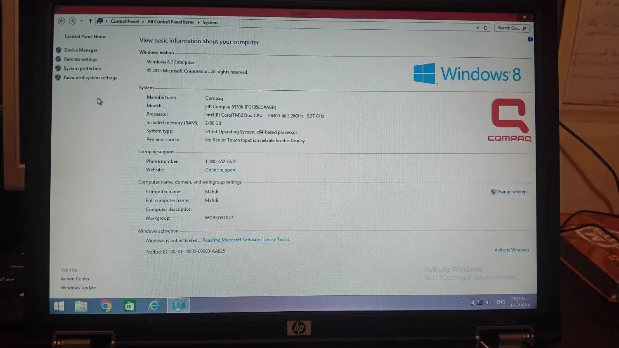The width and height of the screenshot is (619, 348).
Task: Click the 'Windows is not activated.' text
Action: coord(172,240)
